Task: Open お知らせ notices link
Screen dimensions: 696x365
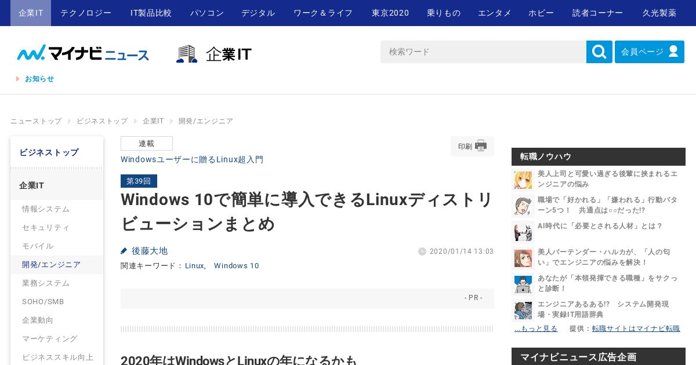Action: click(39, 79)
